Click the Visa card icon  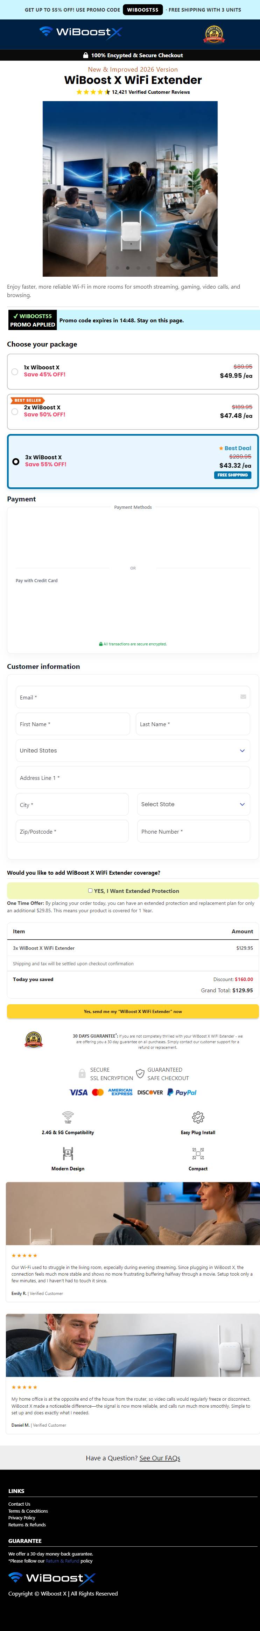point(78,1092)
